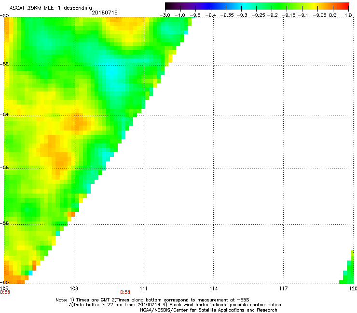Click the "120" longitude axis label

click(x=353, y=288)
